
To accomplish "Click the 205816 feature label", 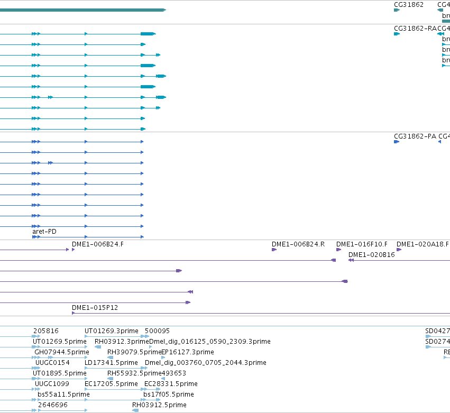I will (46, 331).
